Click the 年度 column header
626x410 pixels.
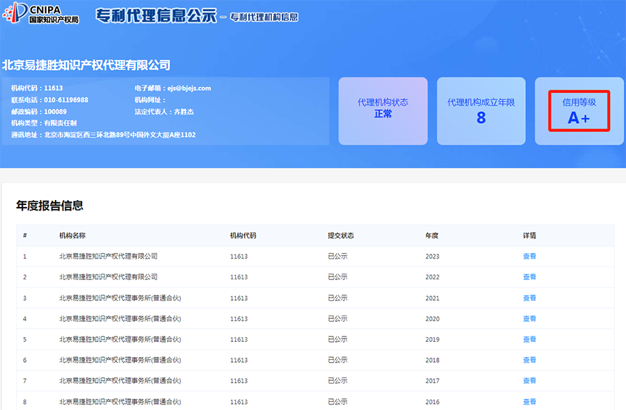[x=432, y=236]
